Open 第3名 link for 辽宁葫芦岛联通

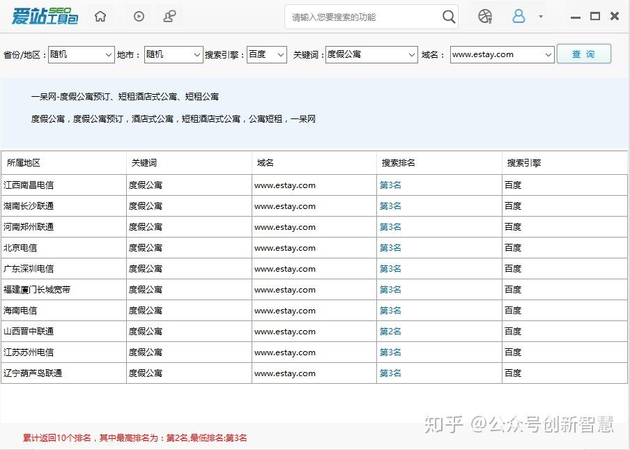pos(390,373)
